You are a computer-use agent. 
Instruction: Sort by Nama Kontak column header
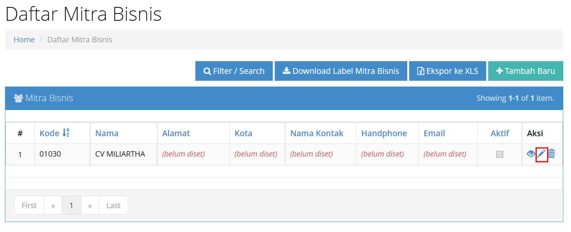pos(317,133)
